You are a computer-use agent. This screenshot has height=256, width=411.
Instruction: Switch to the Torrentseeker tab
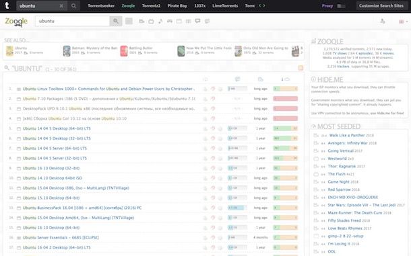101,6
